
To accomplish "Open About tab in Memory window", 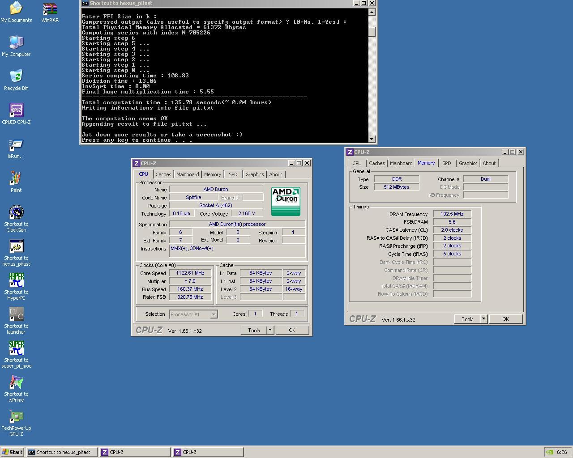I will (x=489, y=163).
